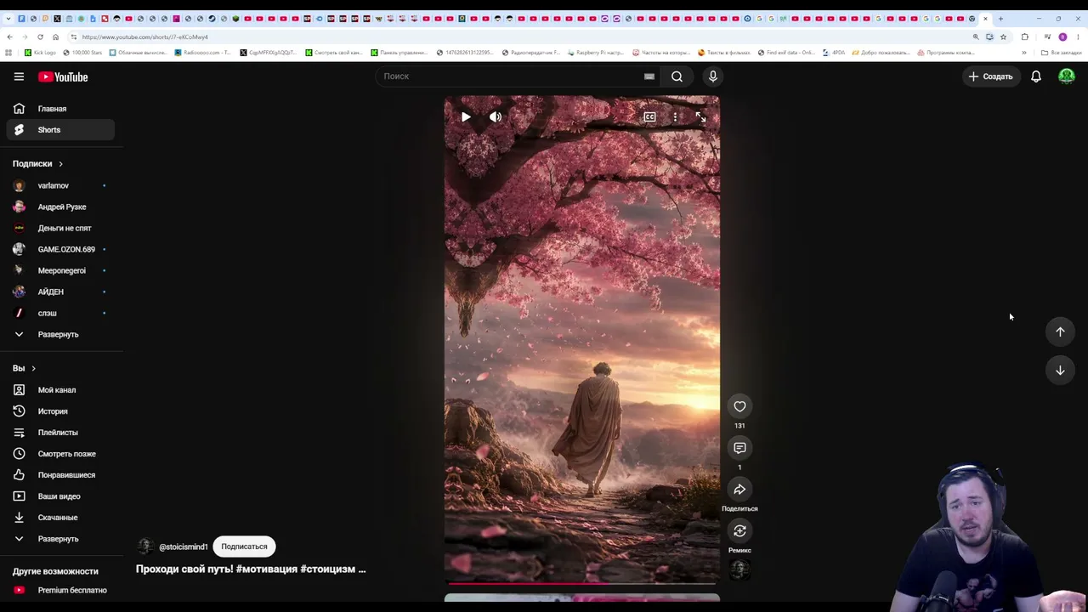Show hidden bookmarks with the double chevron

pyautogui.click(x=1024, y=53)
